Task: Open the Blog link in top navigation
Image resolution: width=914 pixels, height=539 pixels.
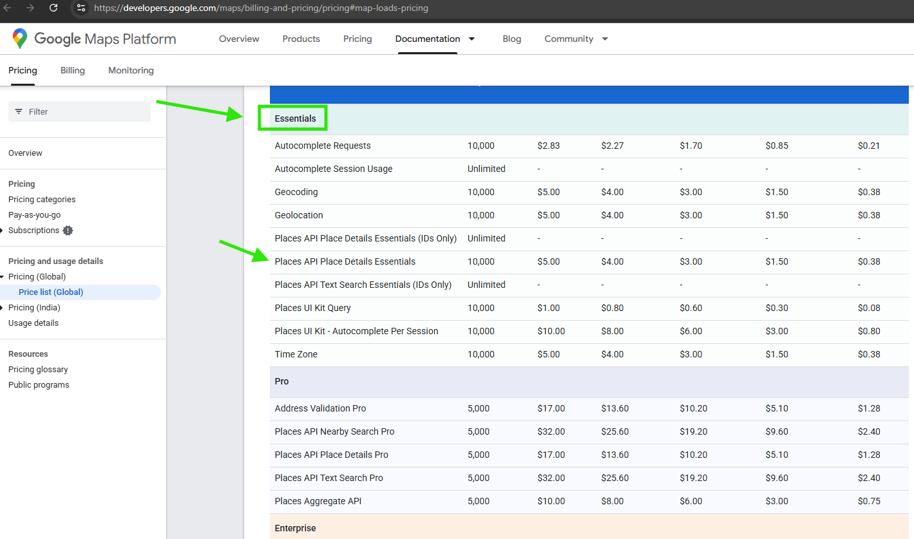Action: coord(511,39)
